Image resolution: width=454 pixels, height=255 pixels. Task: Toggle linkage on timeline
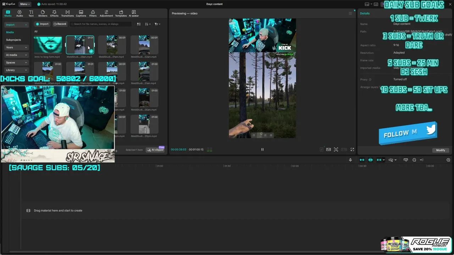click(x=379, y=160)
